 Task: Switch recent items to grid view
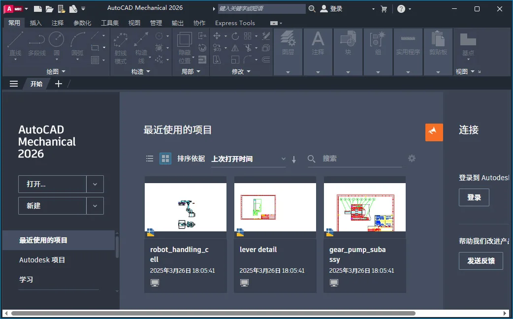pos(165,159)
